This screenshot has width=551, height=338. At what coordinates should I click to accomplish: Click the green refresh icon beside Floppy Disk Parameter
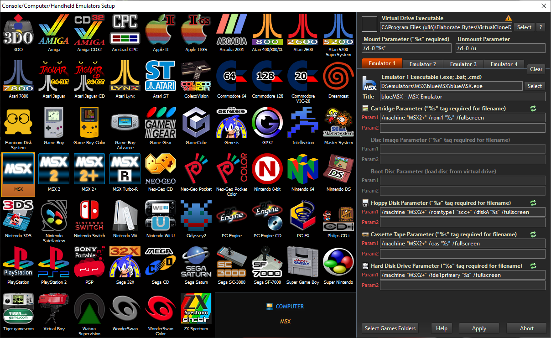point(533,203)
